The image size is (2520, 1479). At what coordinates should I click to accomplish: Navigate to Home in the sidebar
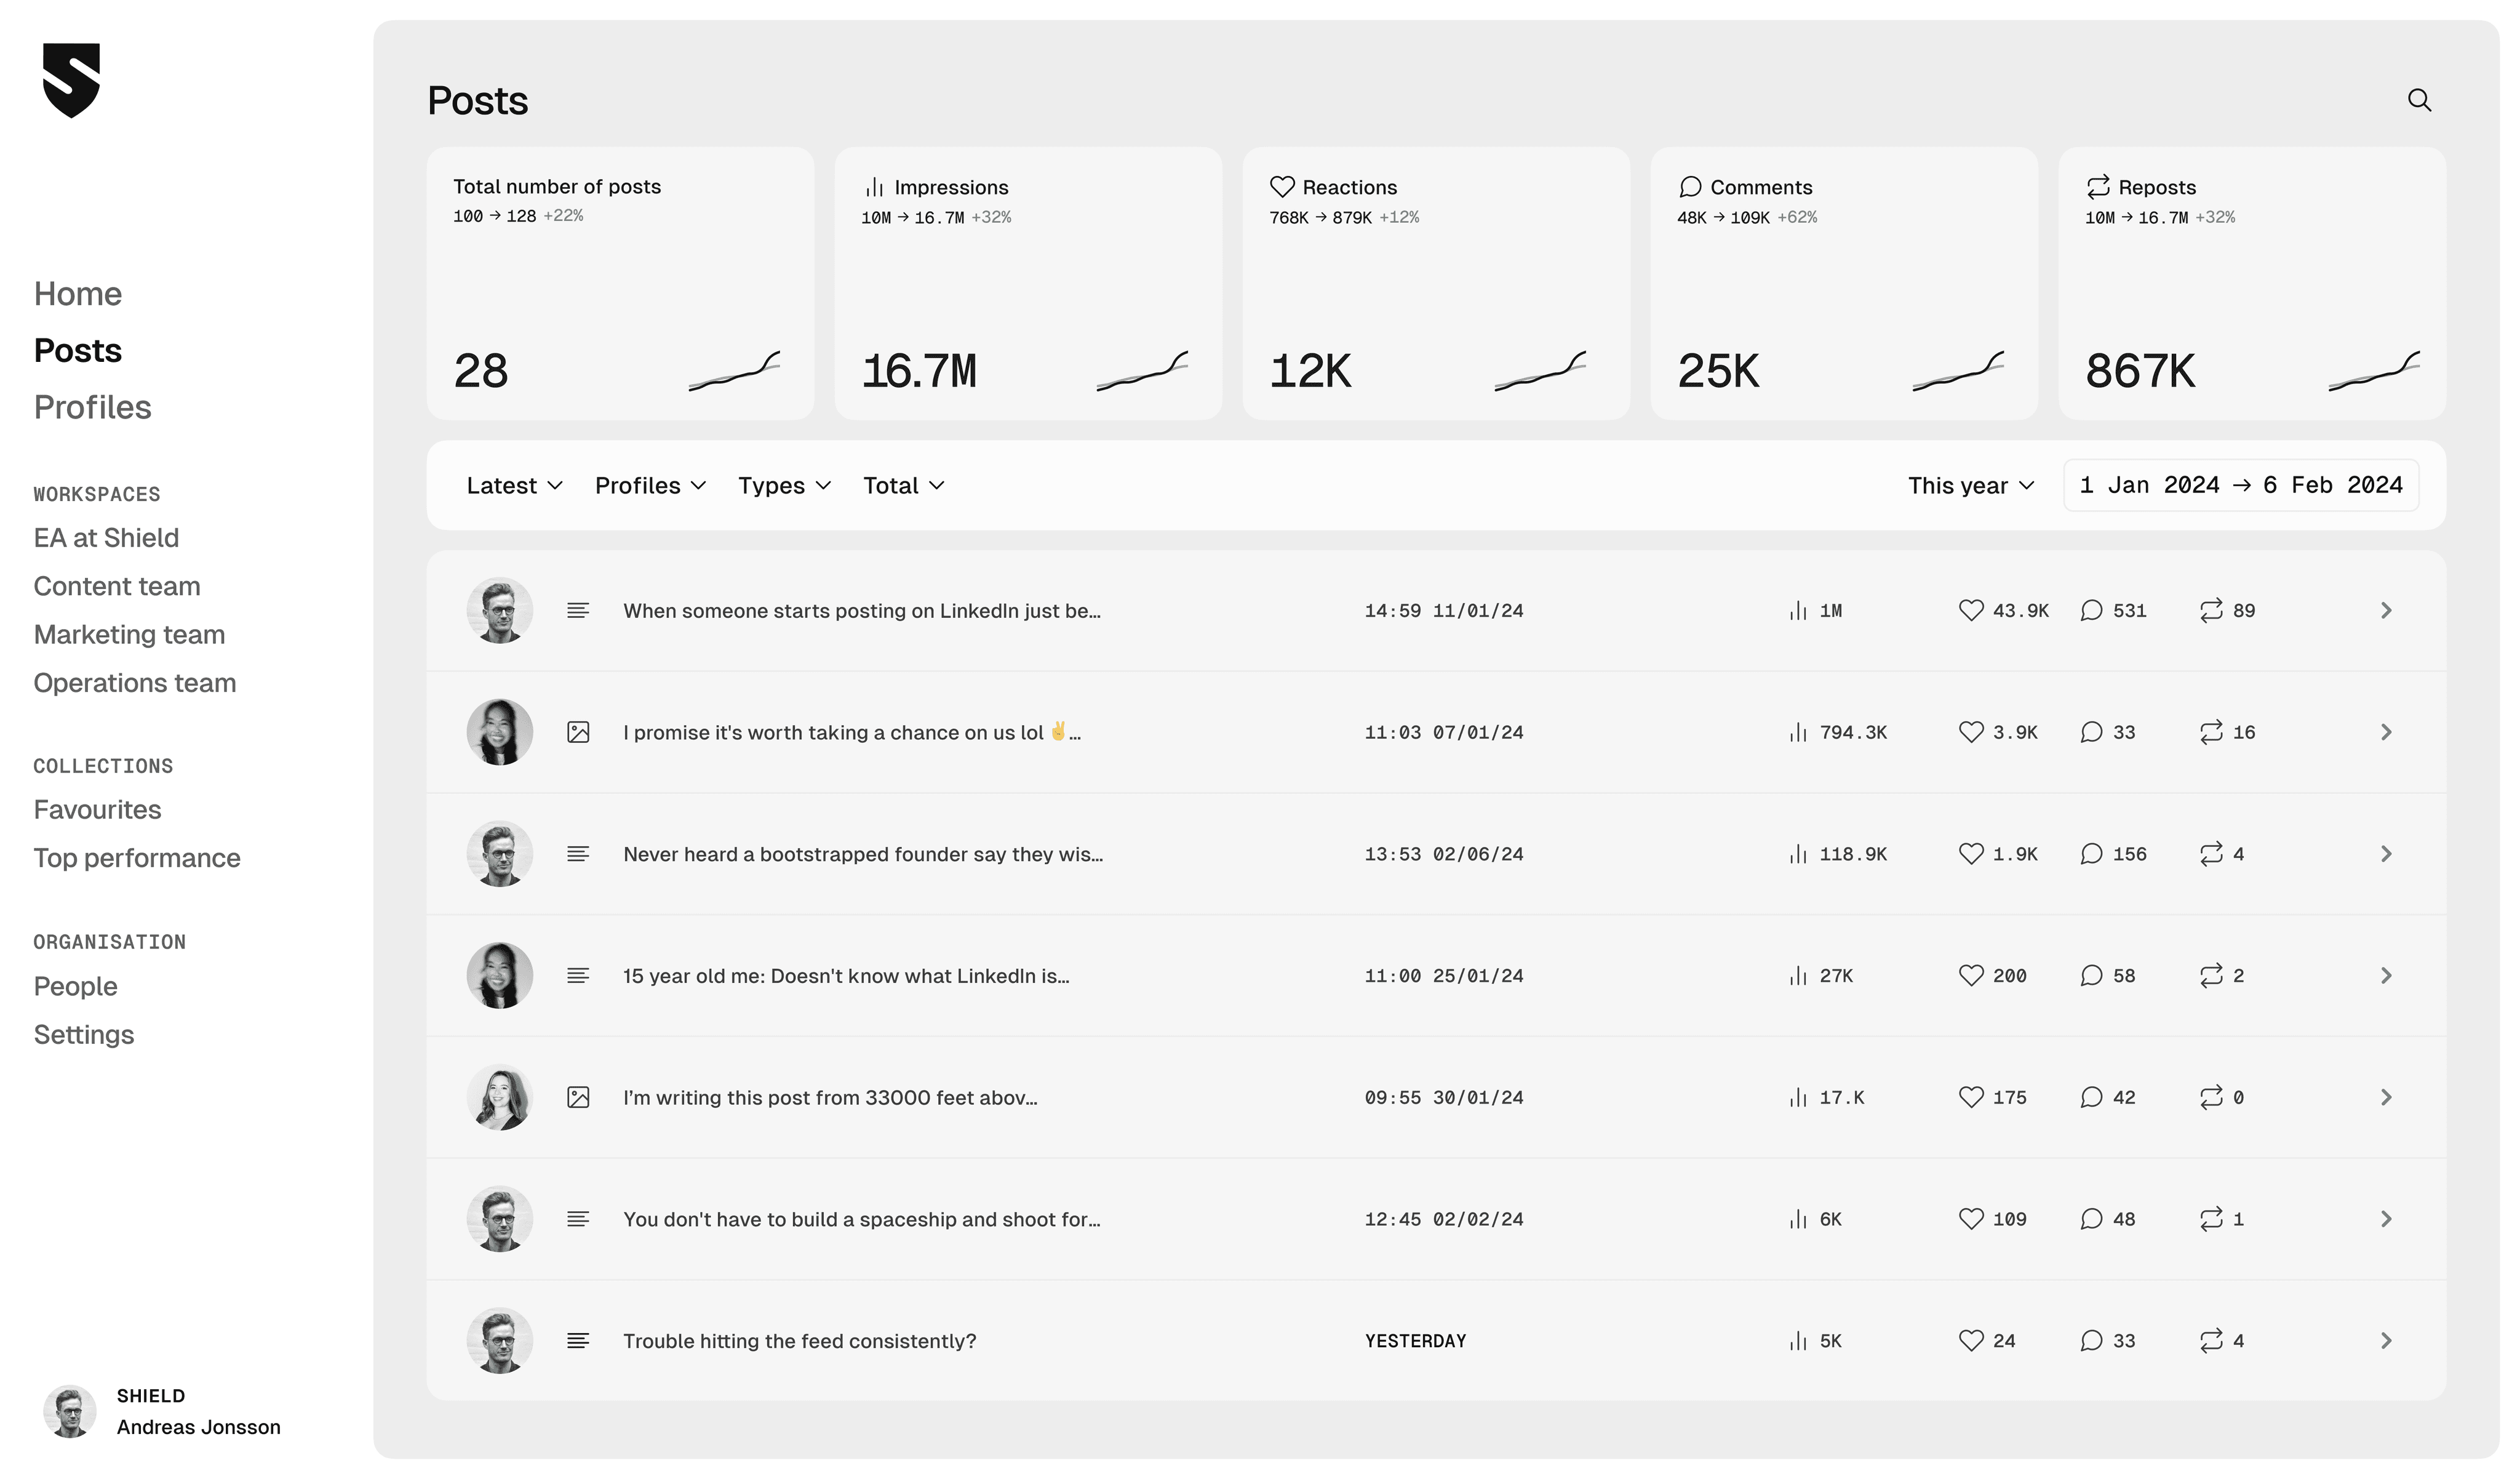point(78,293)
